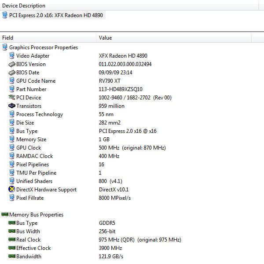Image resolution: width=264 pixels, height=264 pixels.
Task: Click the Memory Bus Properties RAM icon
Action: point(5,214)
